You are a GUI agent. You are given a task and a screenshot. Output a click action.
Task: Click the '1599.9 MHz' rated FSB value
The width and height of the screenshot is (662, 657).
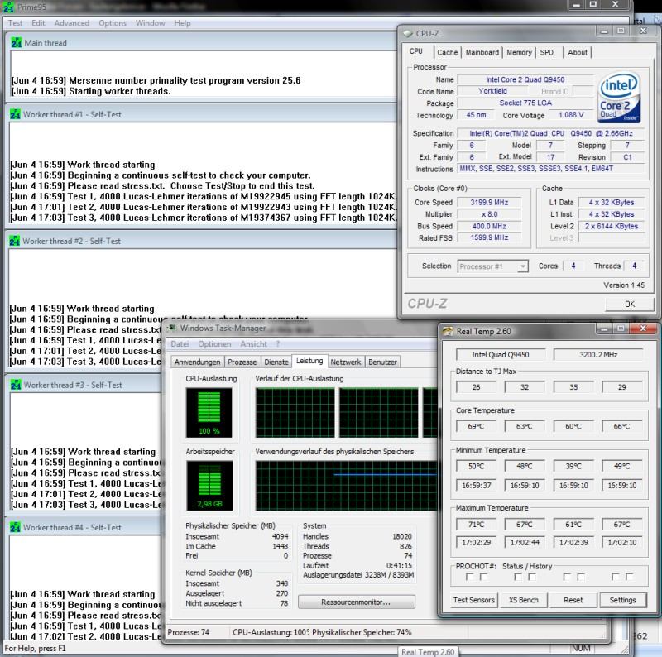point(489,237)
